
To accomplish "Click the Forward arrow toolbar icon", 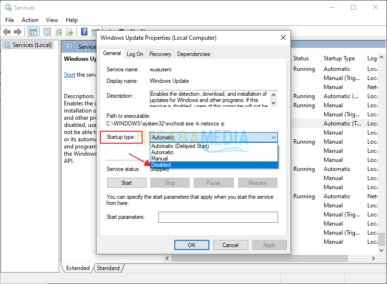I will pos(18,32).
